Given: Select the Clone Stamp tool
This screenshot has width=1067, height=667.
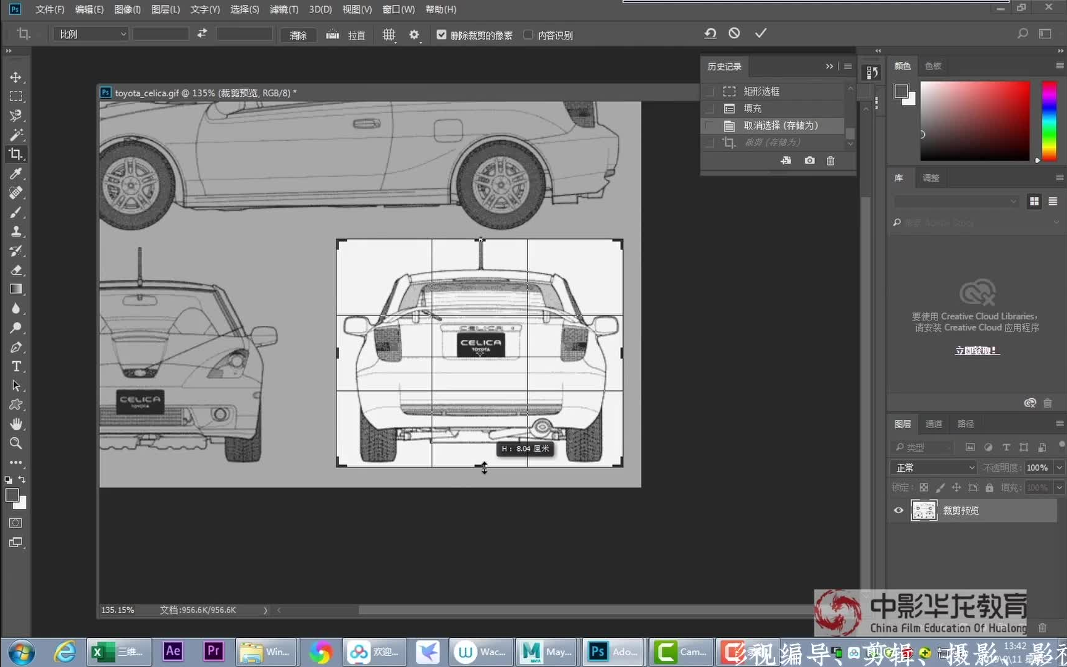Looking at the screenshot, I should click(x=16, y=231).
